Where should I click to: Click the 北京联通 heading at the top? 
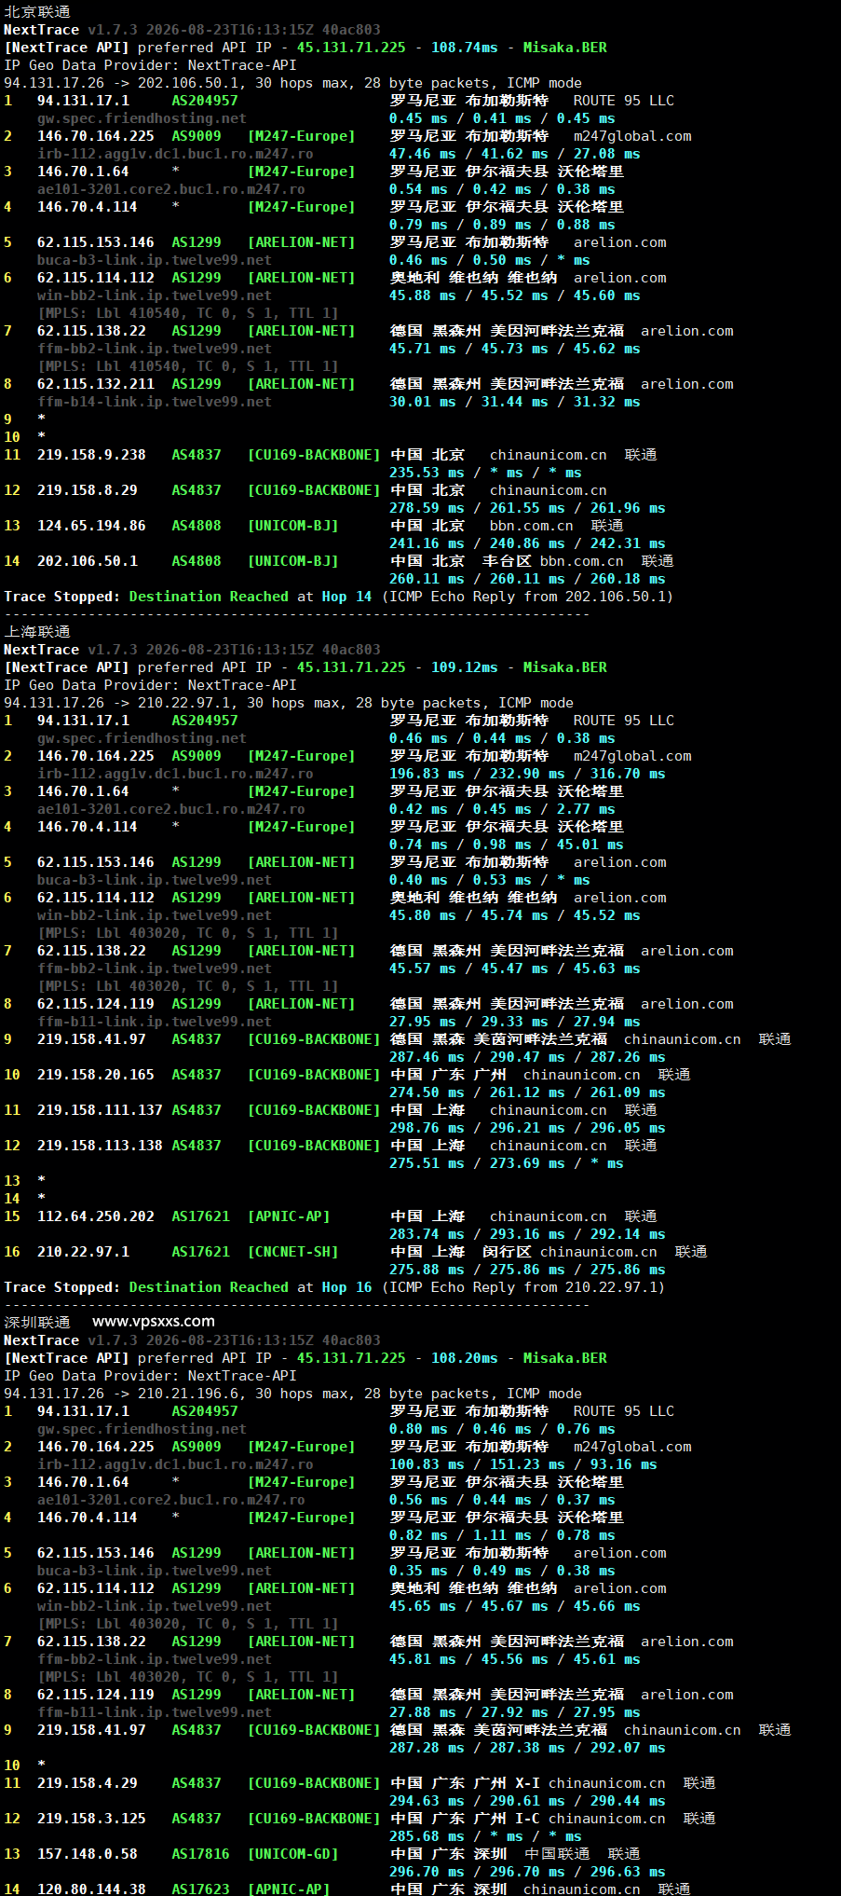pos(37,12)
